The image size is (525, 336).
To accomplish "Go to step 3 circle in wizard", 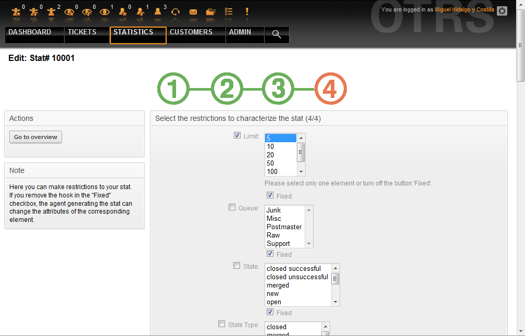I will tap(279, 89).
